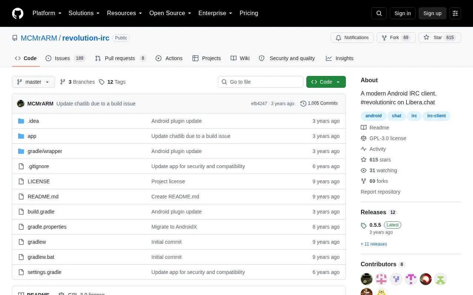Image resolution: width=473 pixels, height=295 pixels.
Task: Click the Notifications bell button
Action: (x=352, y=38)
